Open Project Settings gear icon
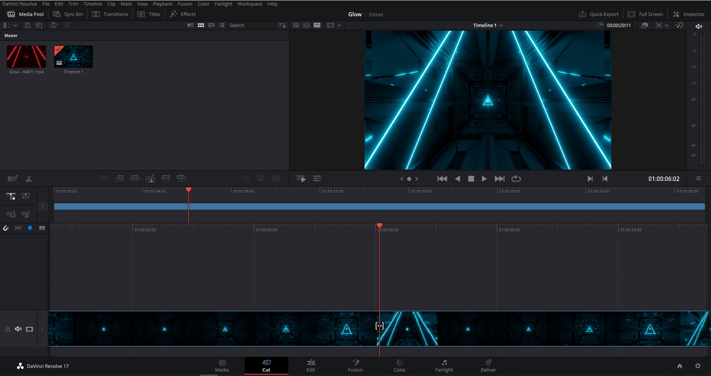The width and height of the screenshot is (711, 376). tap(698, 366)
